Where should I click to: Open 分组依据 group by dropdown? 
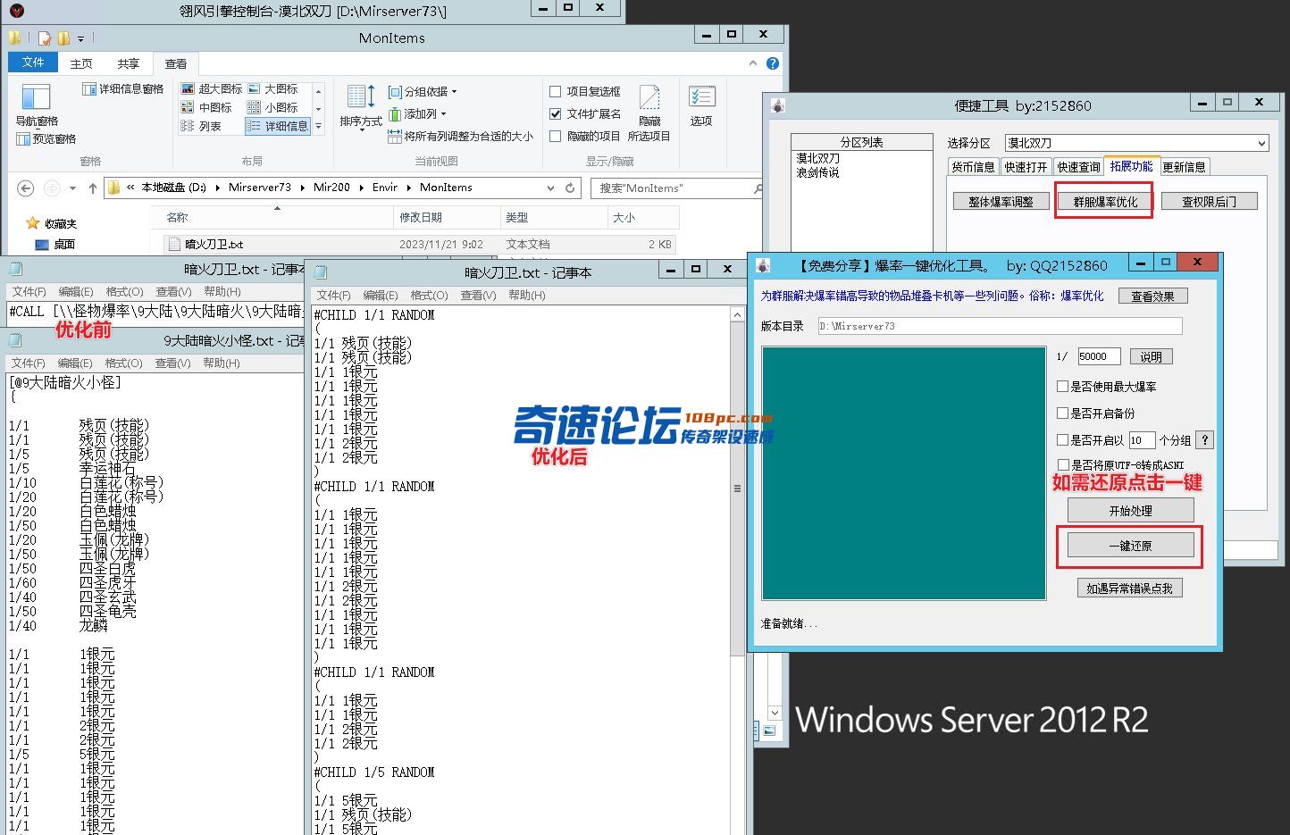(x=423, y=91)
